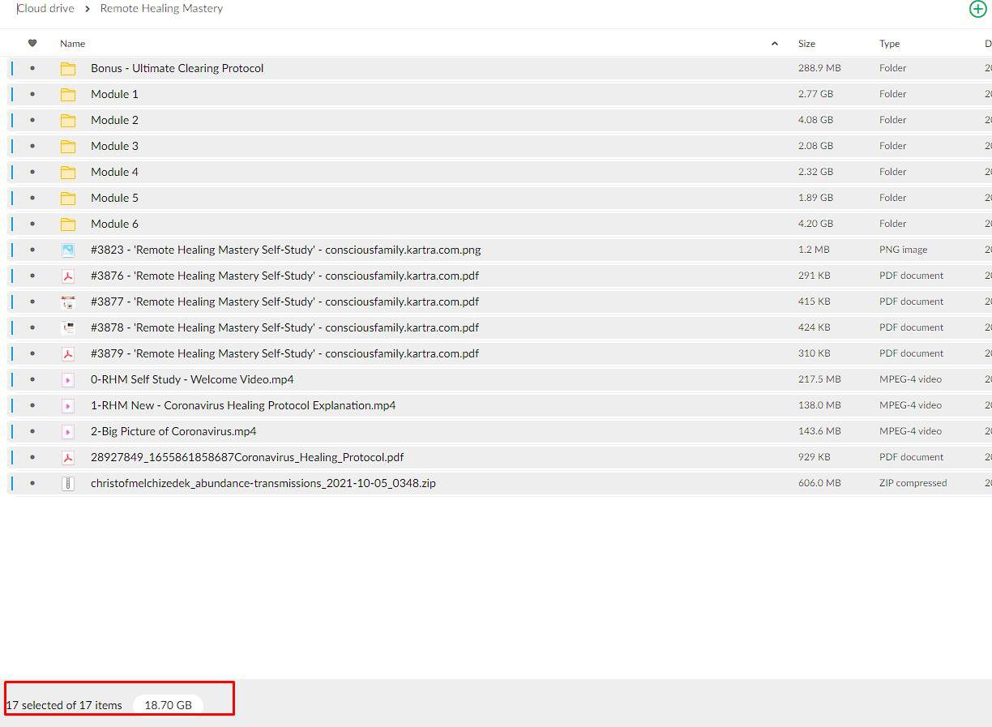Toggle favorite dot for Module 3
Image resolution: width=992 pixels, height=727 pixels.
coord(32,146)
